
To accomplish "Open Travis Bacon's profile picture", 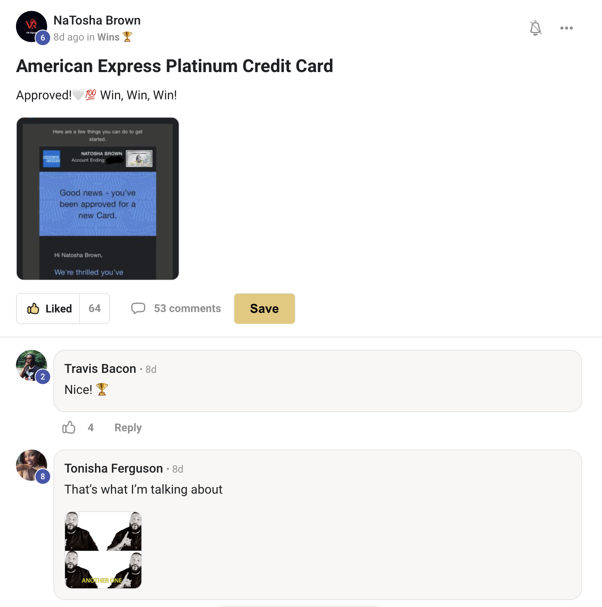I will coord(32,365).
